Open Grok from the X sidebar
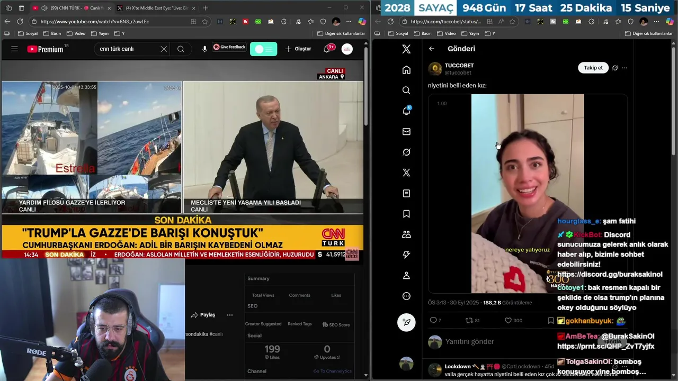Screen dimensions: 678x381 (x=406, y=152)
